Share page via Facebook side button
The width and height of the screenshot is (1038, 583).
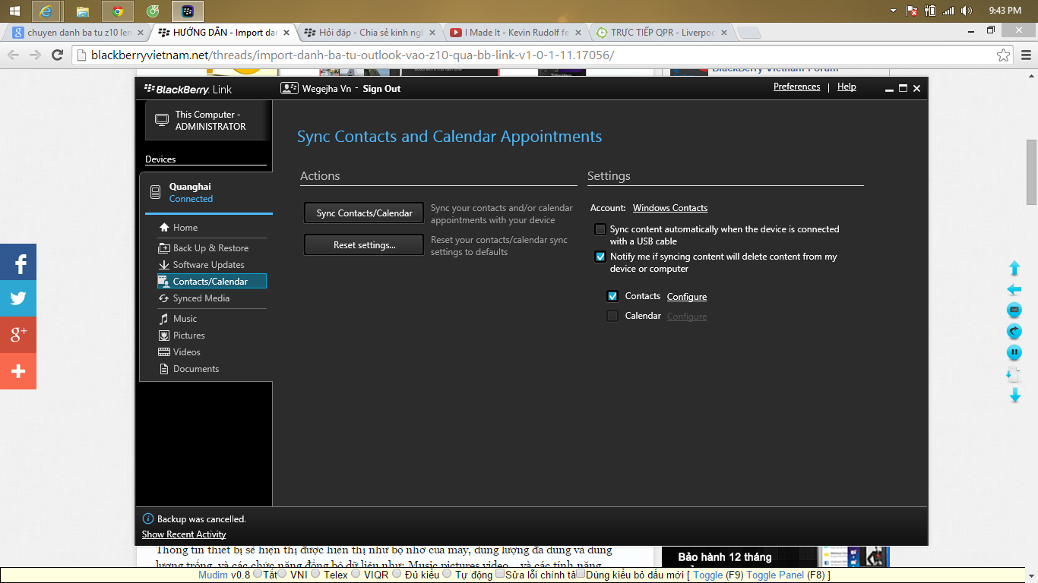tap(18, 262)
